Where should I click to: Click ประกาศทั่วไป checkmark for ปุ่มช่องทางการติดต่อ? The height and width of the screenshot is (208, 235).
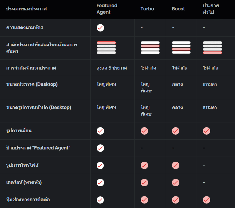[x=206, y=200]
